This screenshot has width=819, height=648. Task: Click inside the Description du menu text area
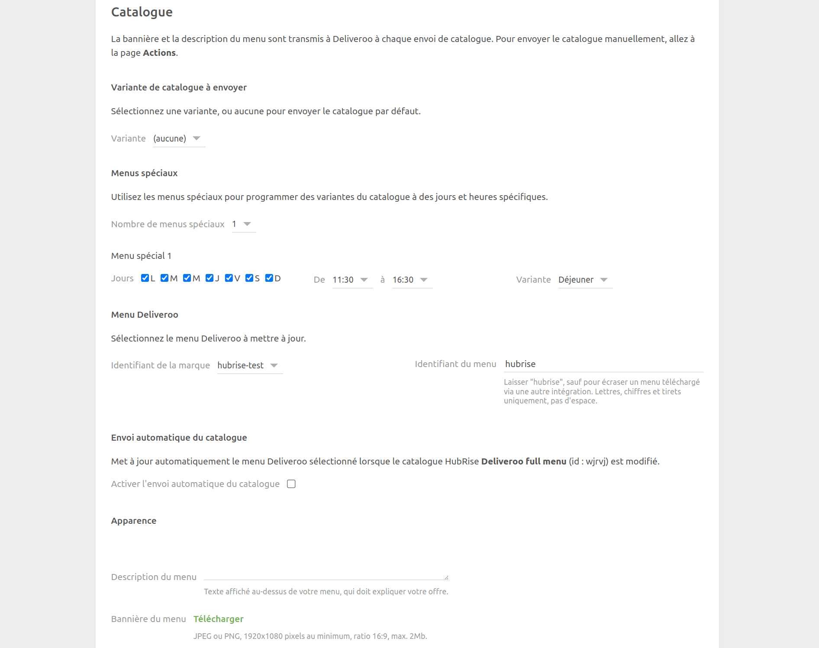point(326,576)
